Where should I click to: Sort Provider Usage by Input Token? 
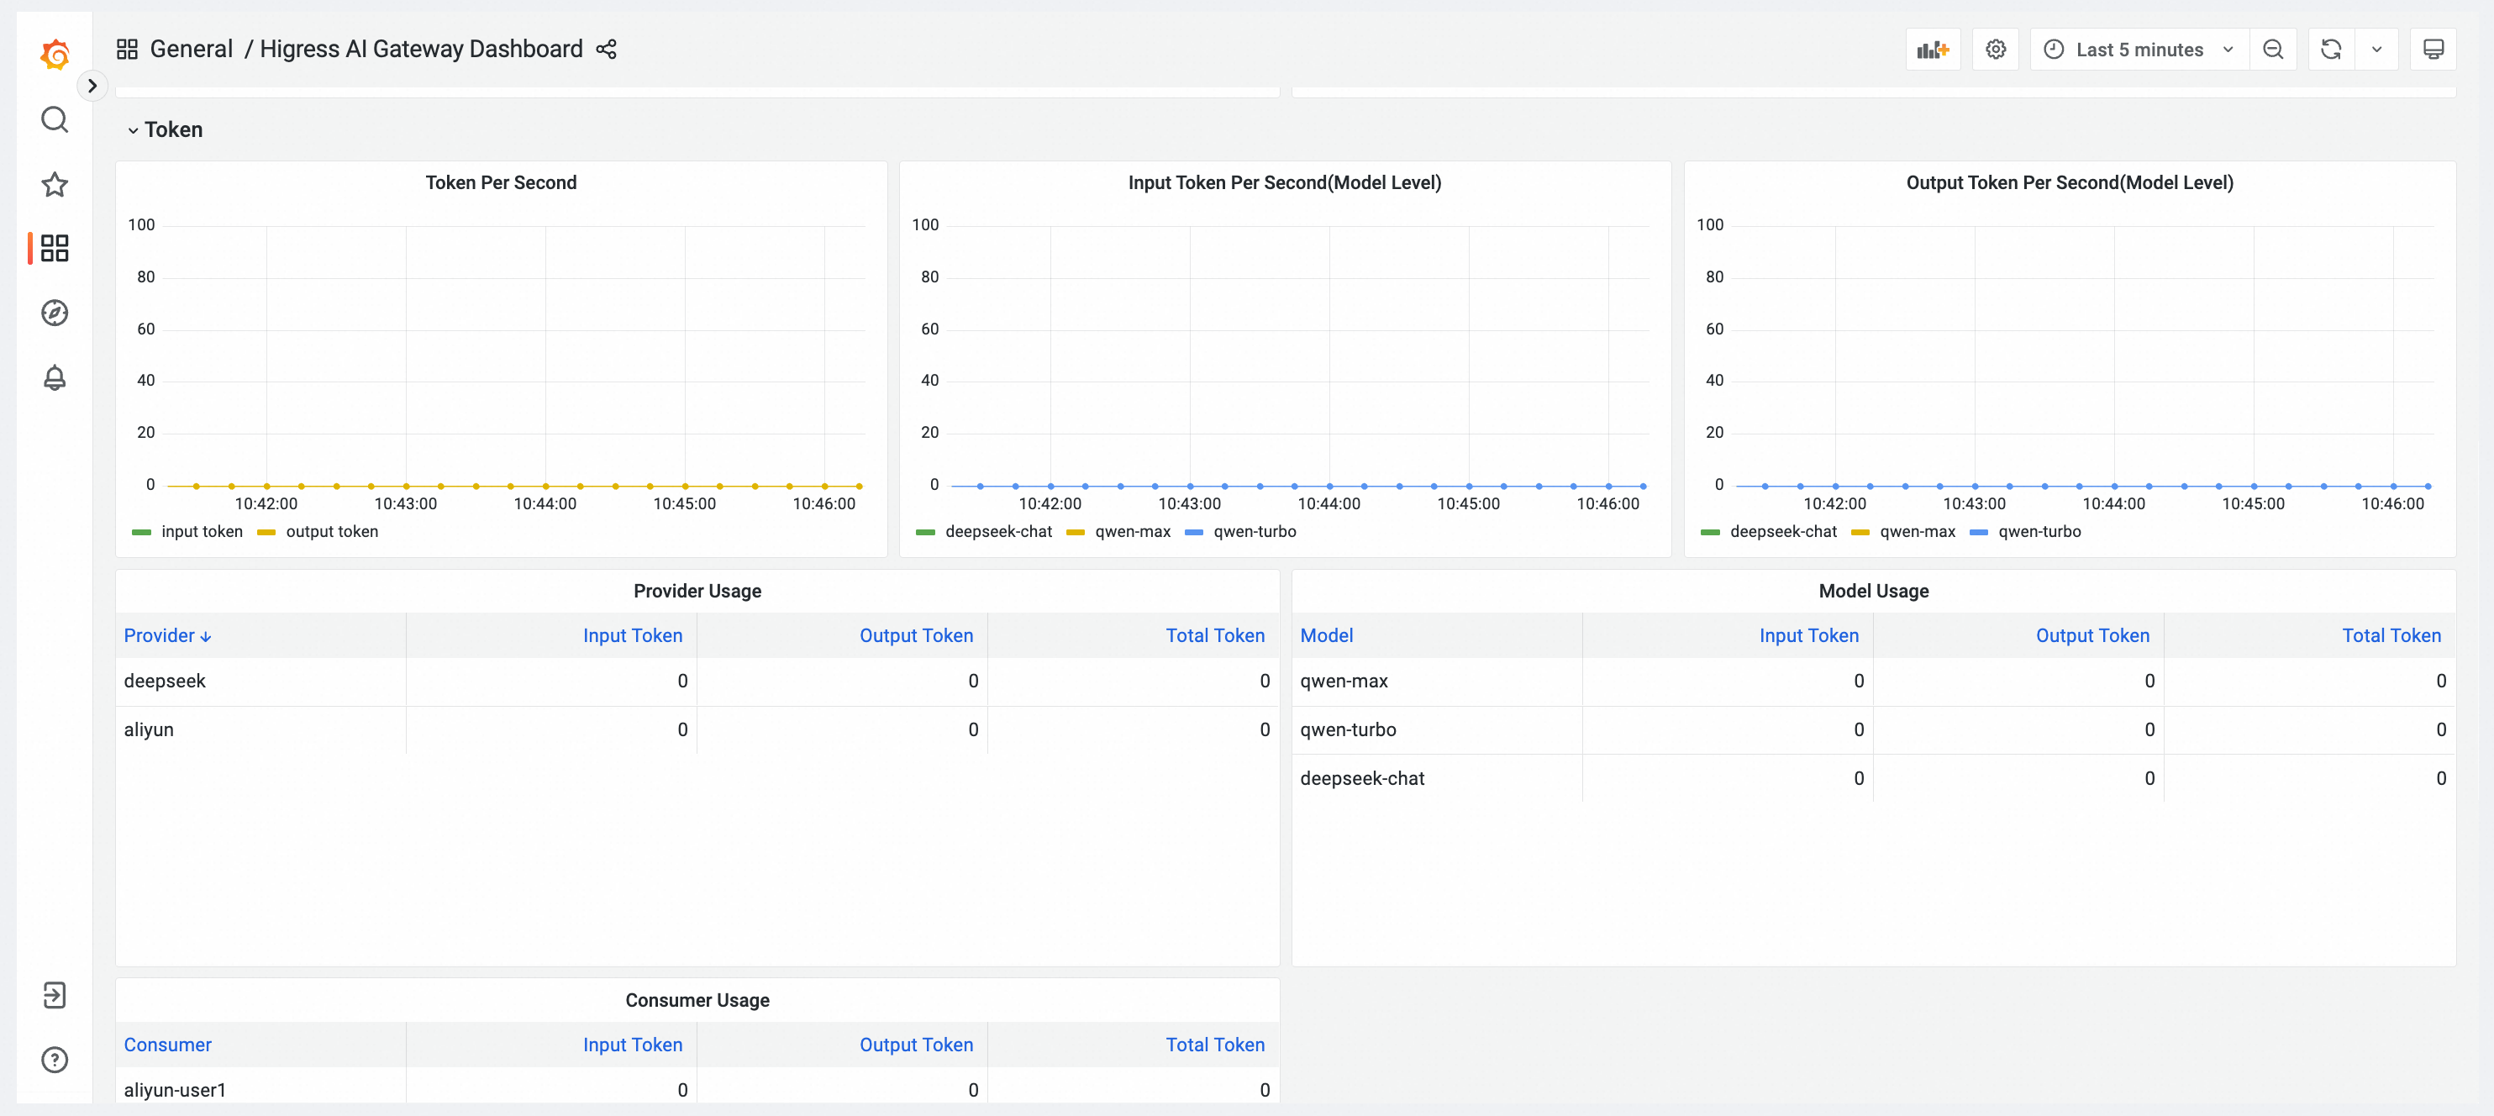point(632,635)
